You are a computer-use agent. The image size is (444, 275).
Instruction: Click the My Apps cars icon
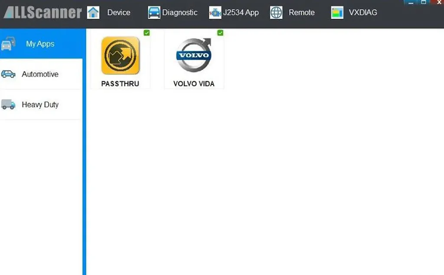pos(8,44)
